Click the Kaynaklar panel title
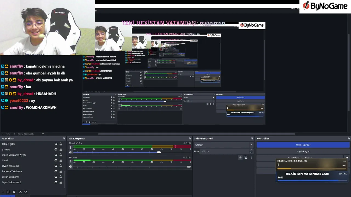Image resolution: width=351 pixels, height=197 pixels. tap(8, 138)
